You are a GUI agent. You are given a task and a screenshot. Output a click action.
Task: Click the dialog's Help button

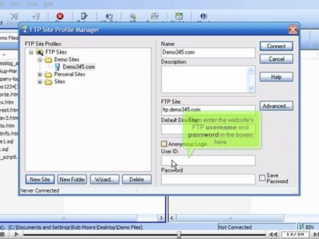point(276,77)
